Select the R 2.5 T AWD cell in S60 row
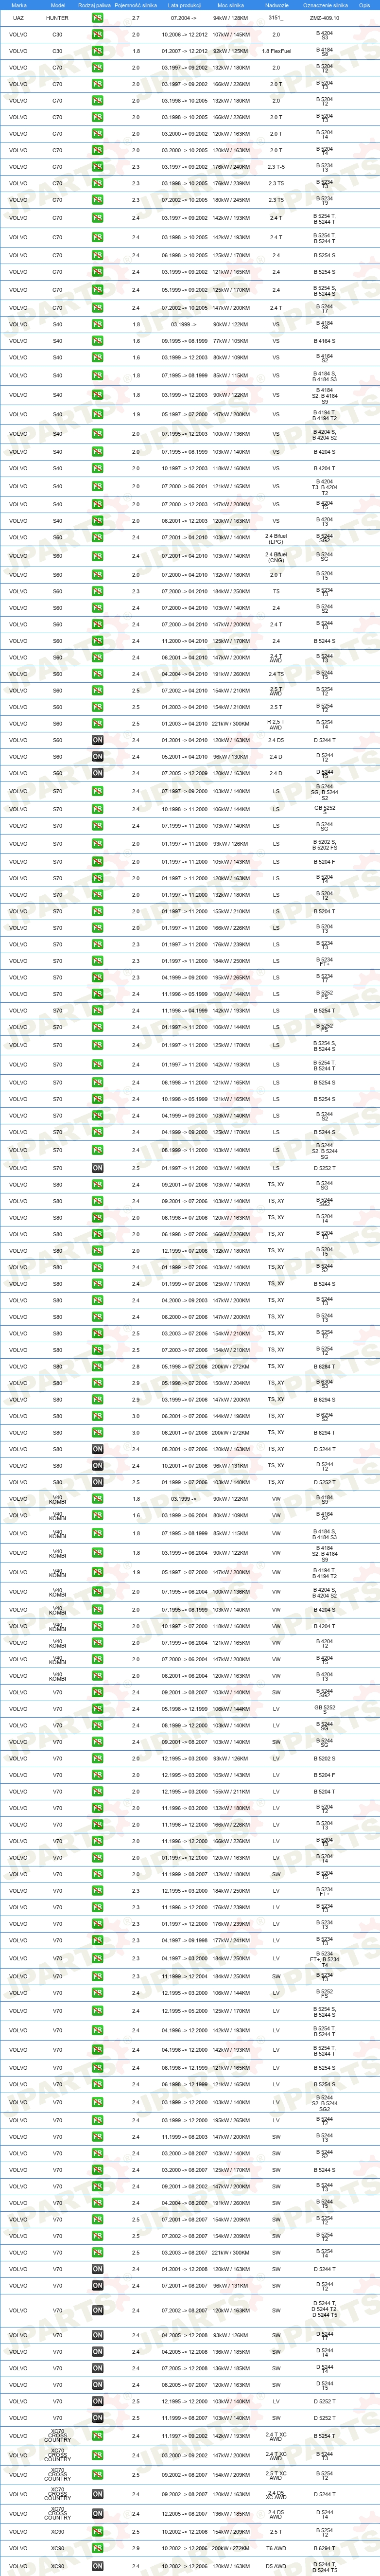The height and width of the screenshot is (2576, 380). point(277,723)
